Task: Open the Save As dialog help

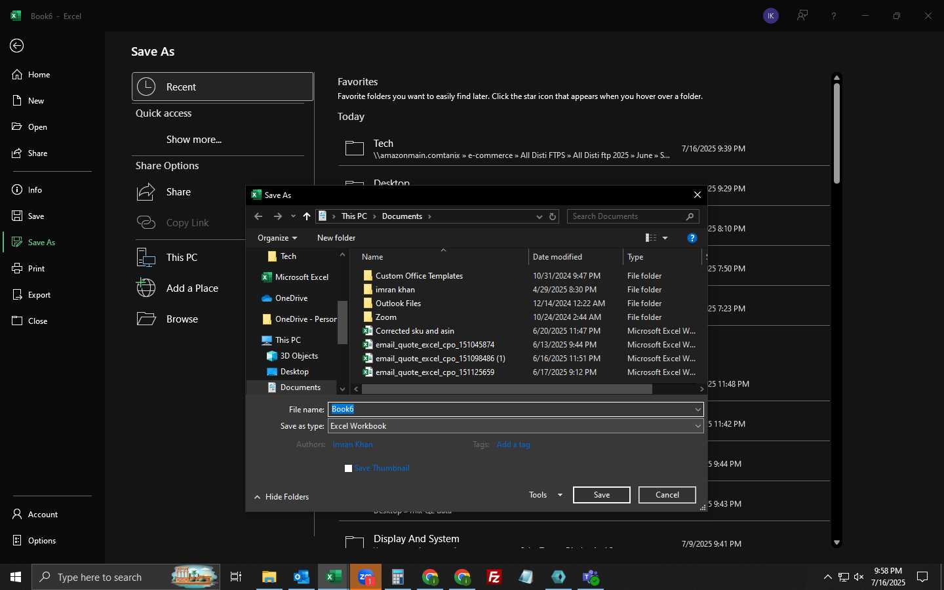Action: pyautogui.click(x=692, y=238)
